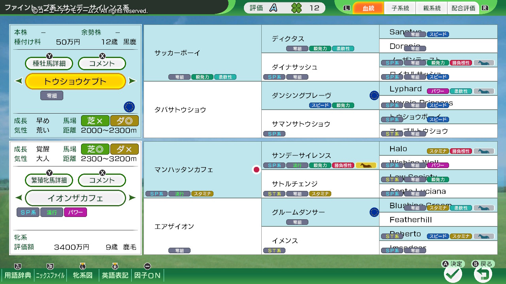Screen dimensions: 506x284
Task: Click the X button icon above mare コメント
Action: point(102,172)
